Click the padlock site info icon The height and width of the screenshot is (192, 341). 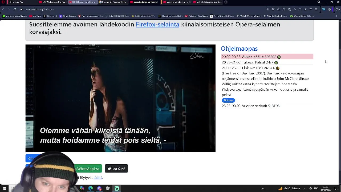(x=22, y=9)
